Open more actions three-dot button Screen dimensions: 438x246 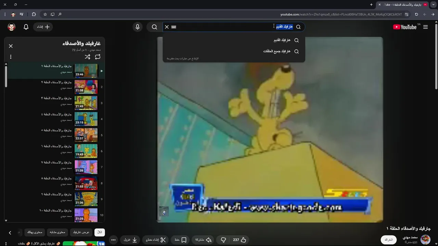(113, 240)
